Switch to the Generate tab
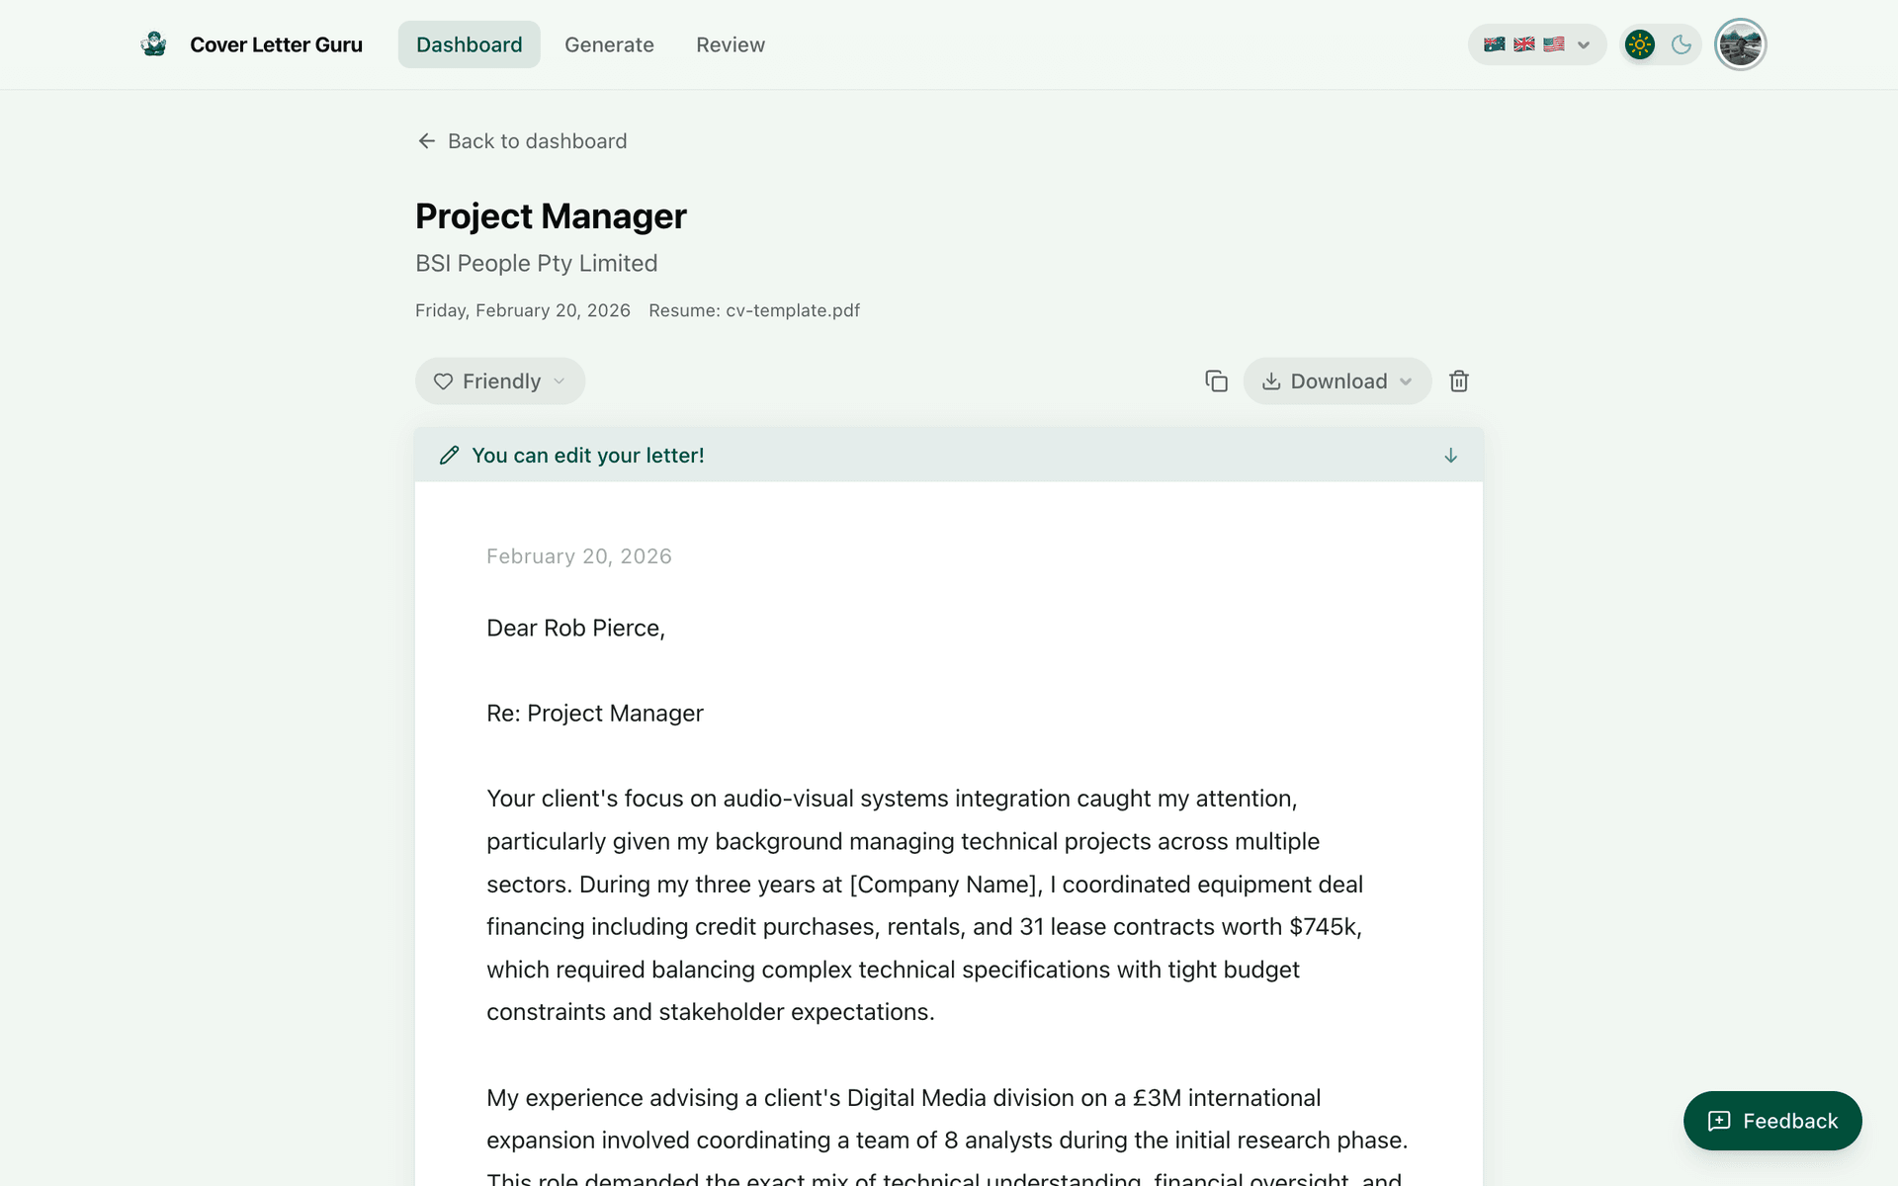 (609, 44)
